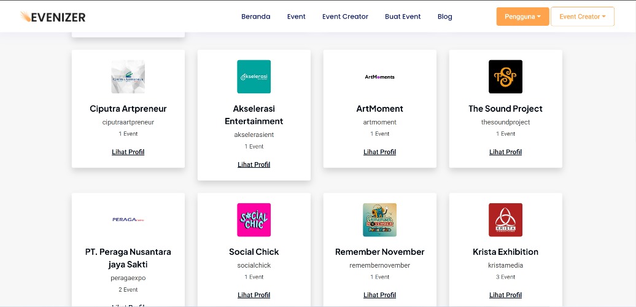Image resolution: width=636 pixels, height=307 pixels.
Task: Click the teal Akselerasi Entertainment logo
Action: [254, 77]
